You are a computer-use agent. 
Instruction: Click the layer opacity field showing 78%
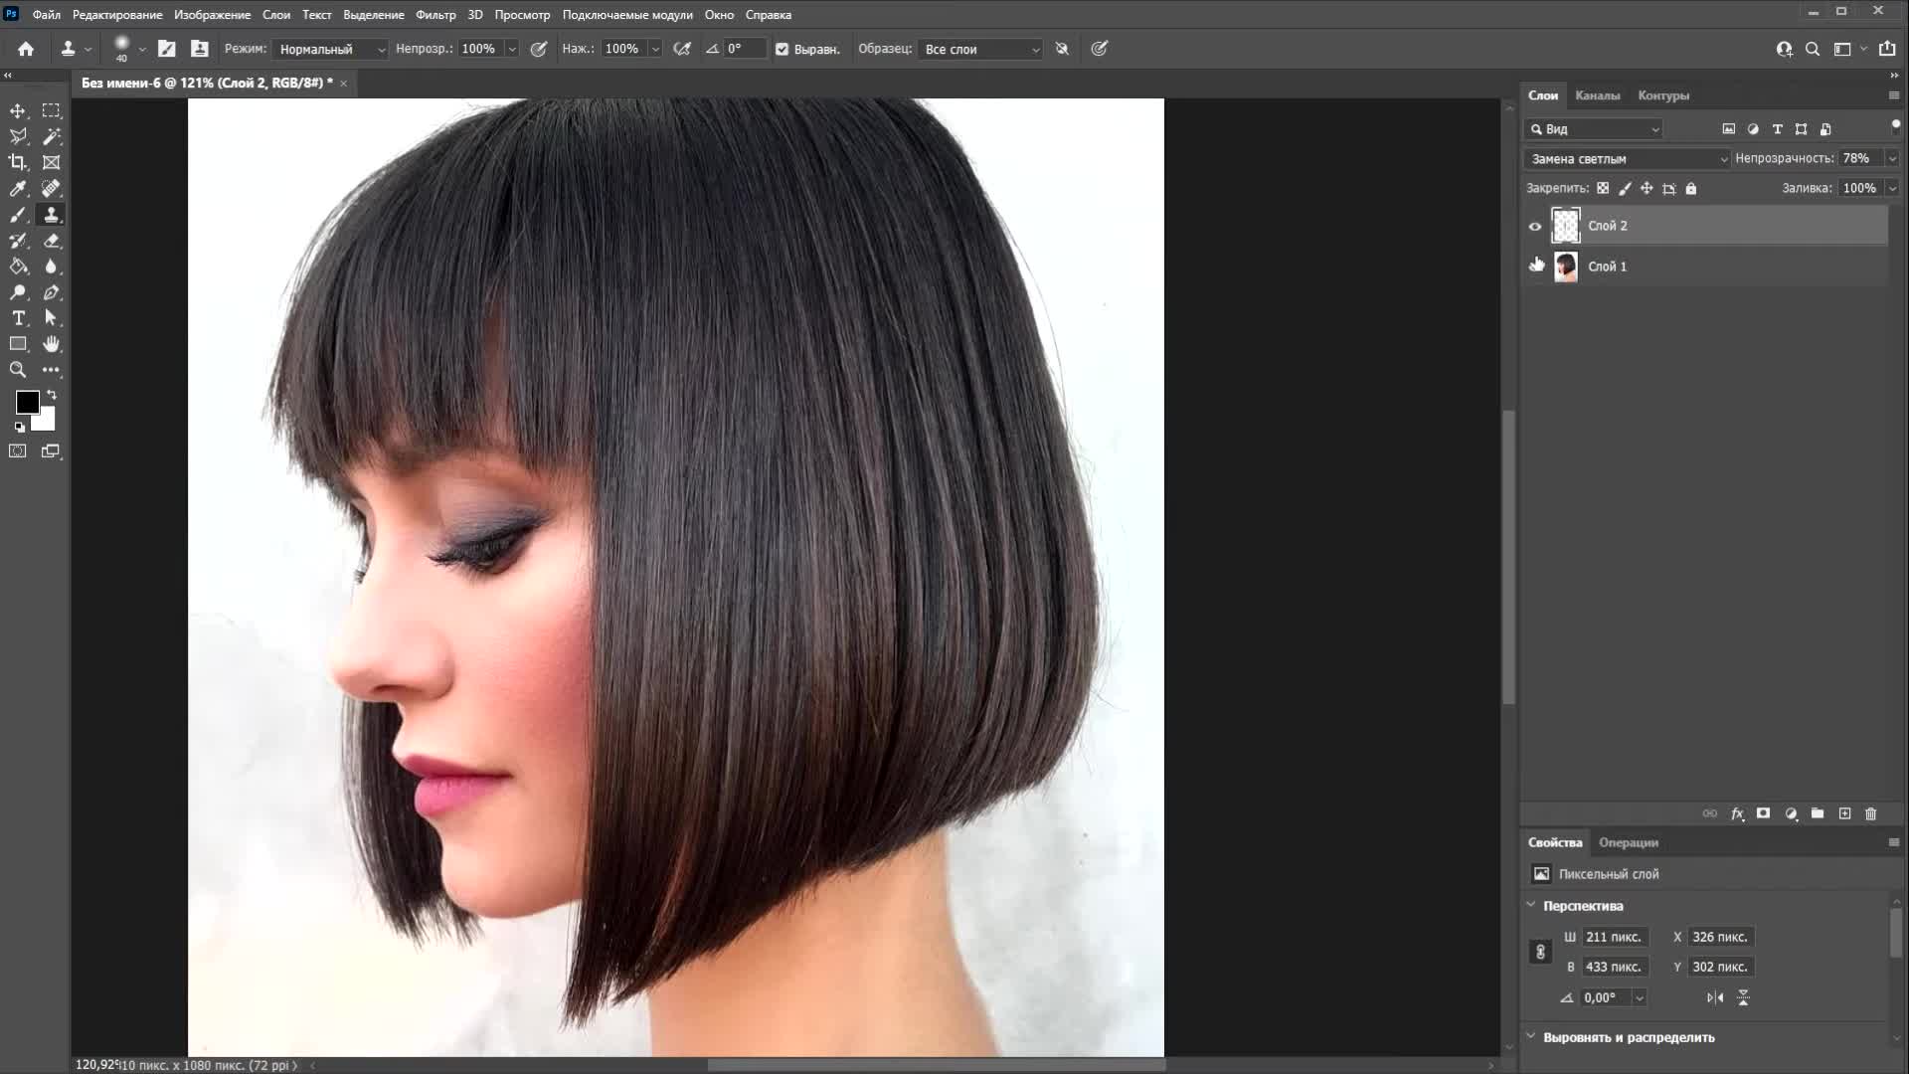coord(1856,159)
